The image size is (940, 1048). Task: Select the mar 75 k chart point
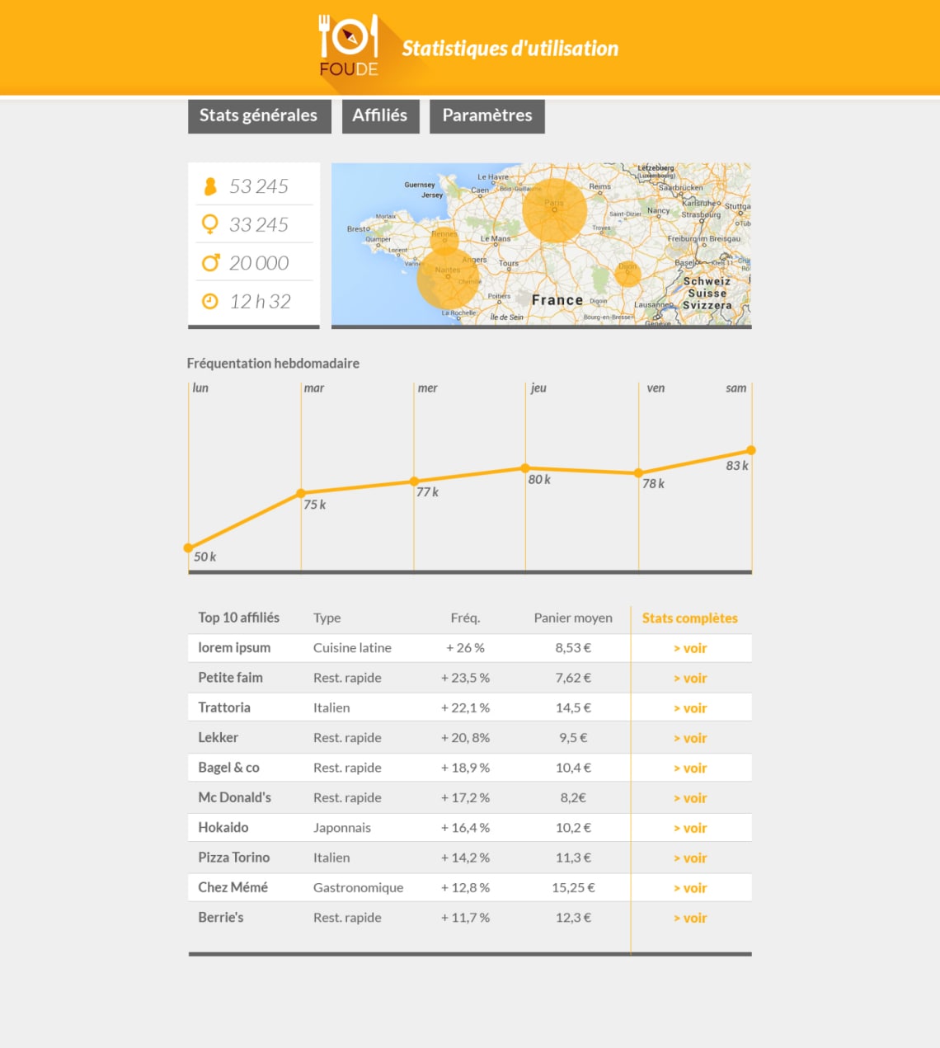point(301,494)
